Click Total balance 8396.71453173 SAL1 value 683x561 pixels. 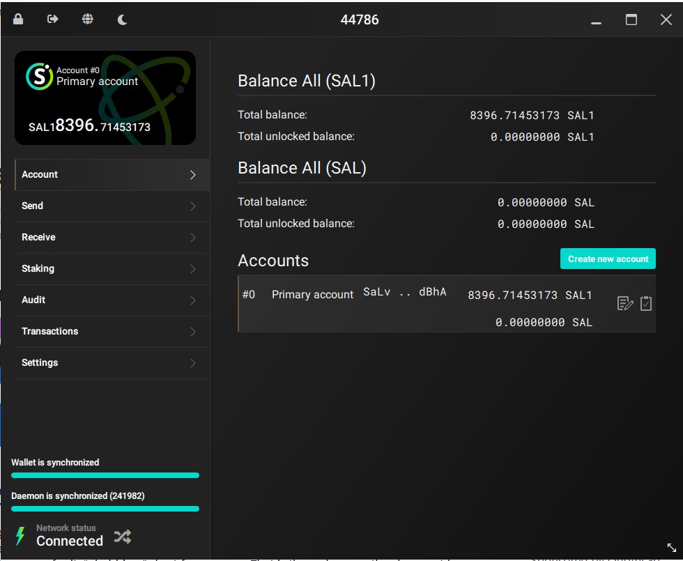(x=532, y=116)
